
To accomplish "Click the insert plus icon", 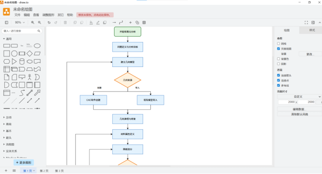I will (x=131, y=23).
